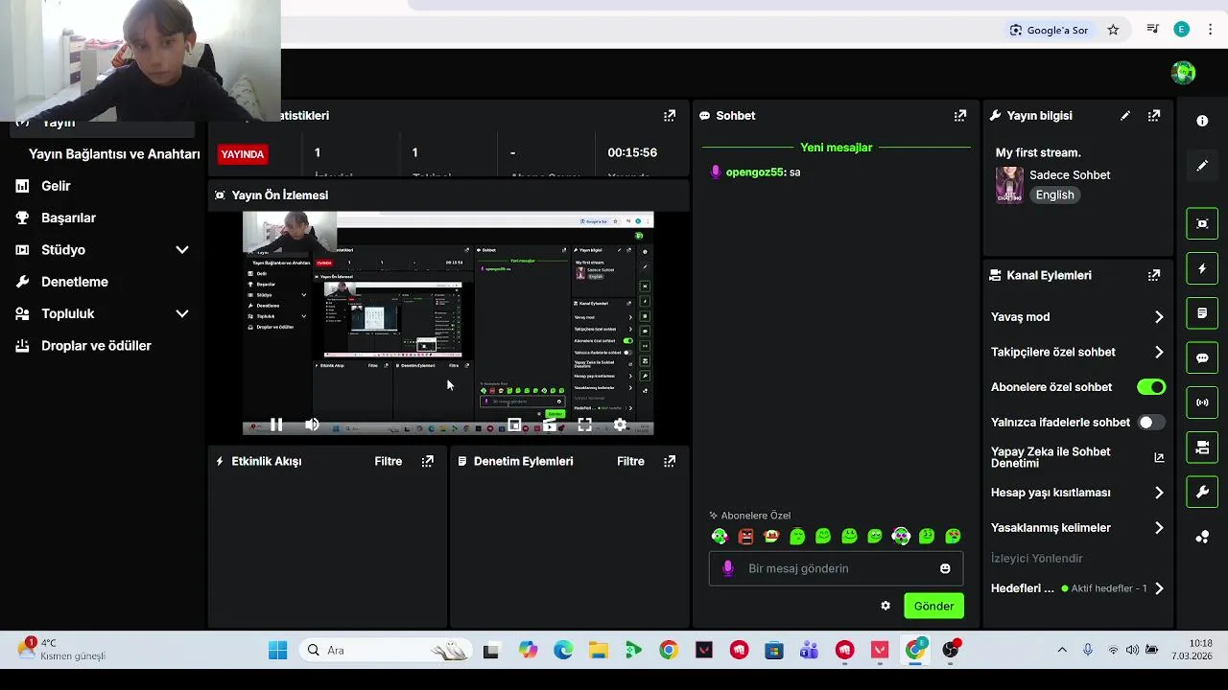Image resolution: width=1228 pixels, height=690 pixels.
Task: Click the pencil icon in right sidebar
Action: tap(1202, 166)
